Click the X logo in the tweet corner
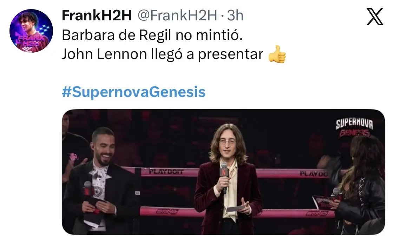Viewport: 395px width, 237px height. [x=375, y=17]
